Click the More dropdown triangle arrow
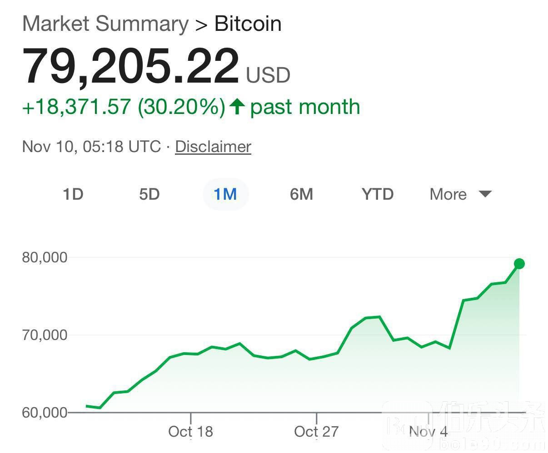Screen dimensions: 548x453 (485, 194)
